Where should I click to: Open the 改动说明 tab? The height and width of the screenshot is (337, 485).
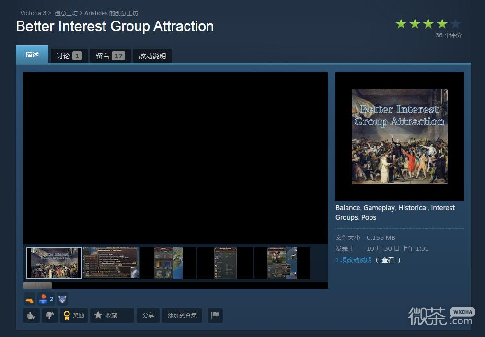152,56
